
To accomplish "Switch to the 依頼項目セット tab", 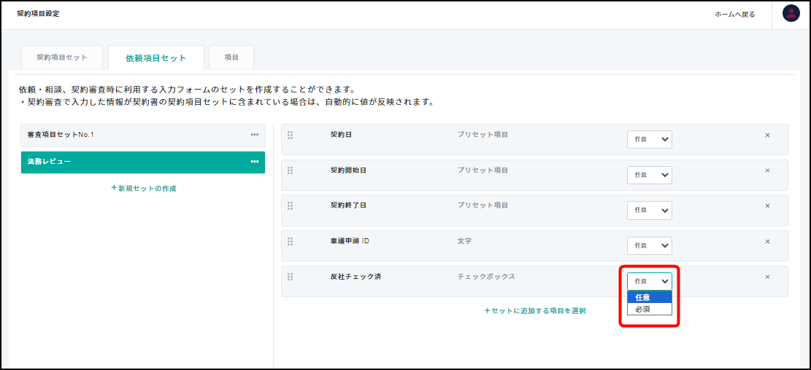I will point(155,58).
